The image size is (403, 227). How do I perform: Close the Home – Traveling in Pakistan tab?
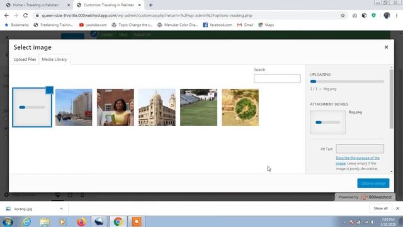pos(69,5)
